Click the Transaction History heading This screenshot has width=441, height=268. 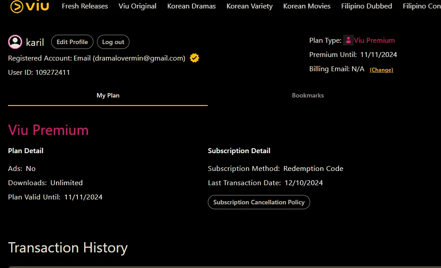tap(68, 248)
